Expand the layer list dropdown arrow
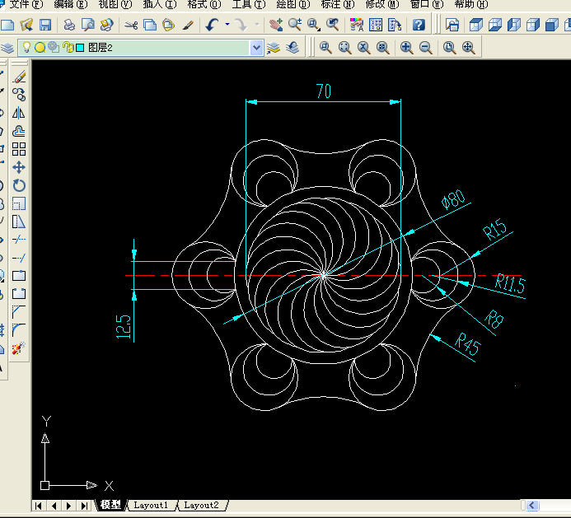This screenshot has height=518, width=571. pyautogui.click(x=256, y=48)
